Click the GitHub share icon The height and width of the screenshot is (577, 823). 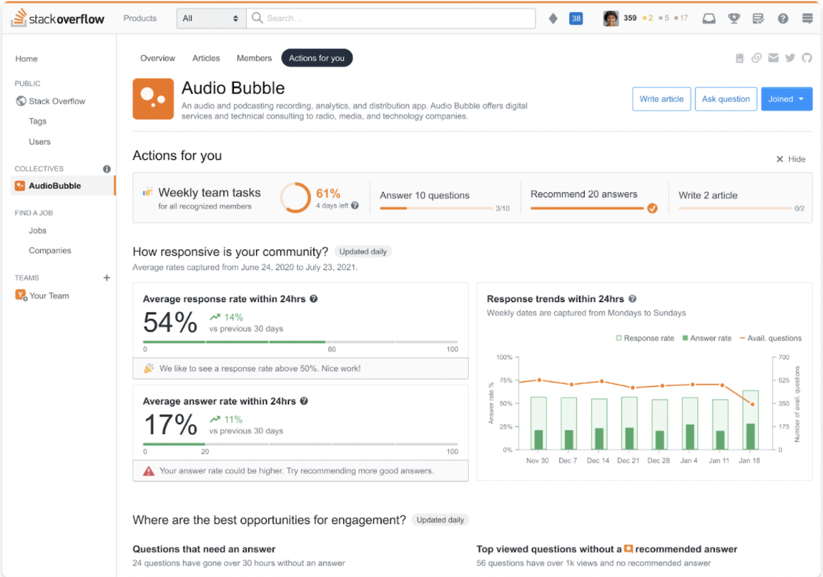[807, 58]
